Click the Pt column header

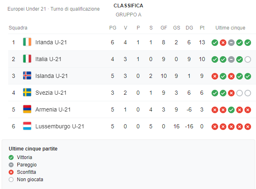pos(202,28)
